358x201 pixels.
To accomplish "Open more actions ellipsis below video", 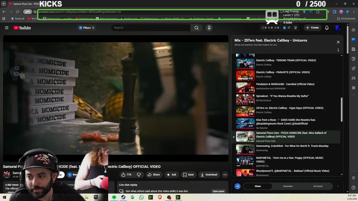I will click(x=225, y=175).
